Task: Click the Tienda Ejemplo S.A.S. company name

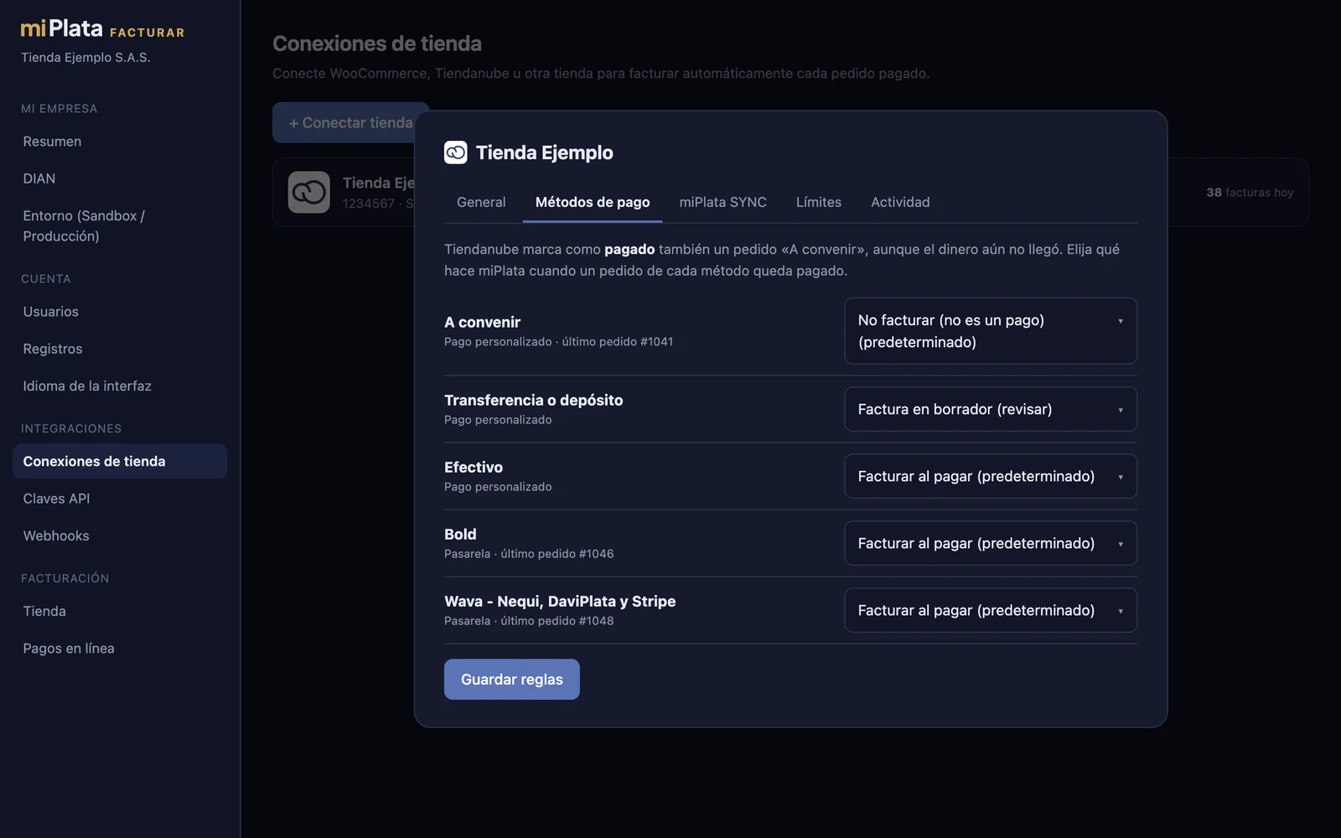Action: [x=85, y=58]
